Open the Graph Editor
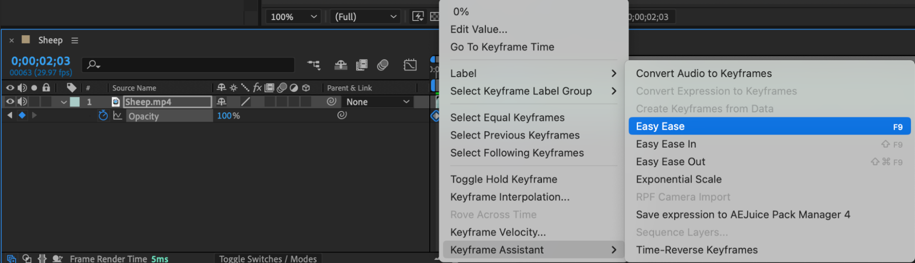The height and width of the screenshot is (263, 915). [x=410, y=65]
